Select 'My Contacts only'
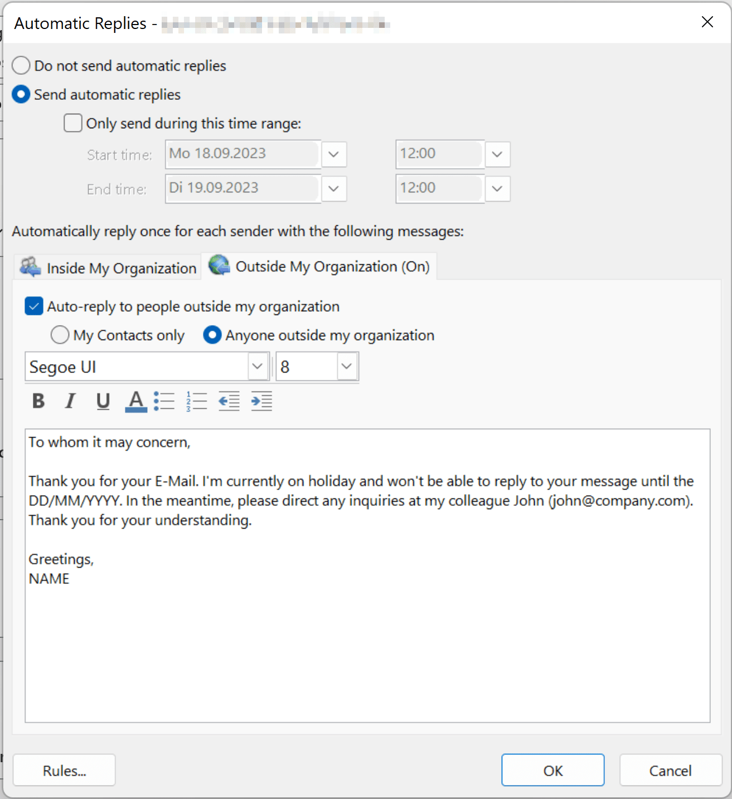Screen dimensions: 732x799 (60, 335)
